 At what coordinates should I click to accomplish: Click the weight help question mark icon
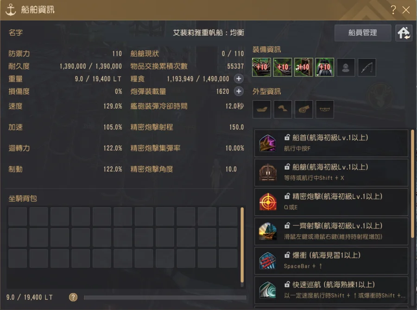pos(73,297)
